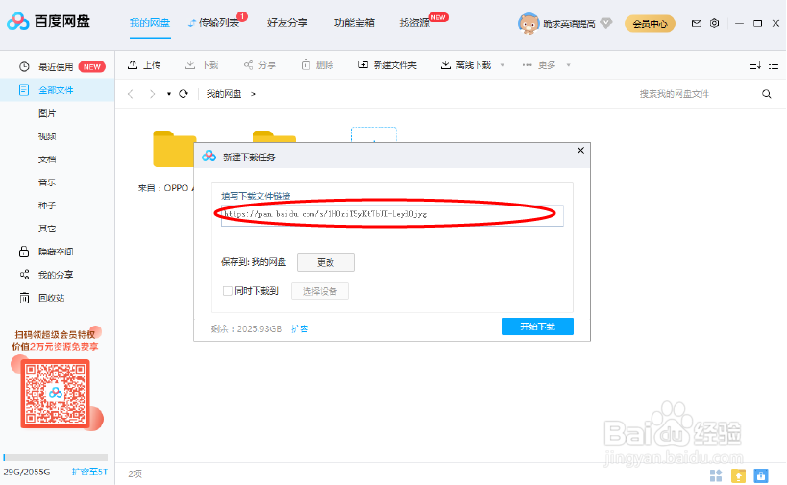Select 全部文件 in the sidebar
Screen dimensions: 787x485
pyautogui.click(x=58, y=90)
